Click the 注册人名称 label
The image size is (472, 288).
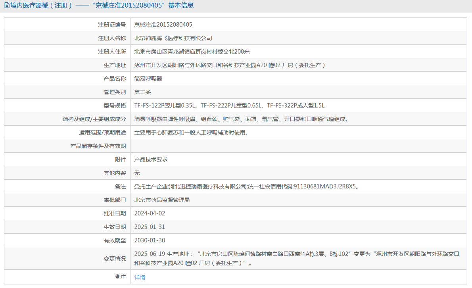click(x=112, y=38)
